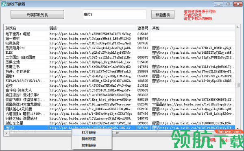Click activation code 548754

tap(143, 39)
